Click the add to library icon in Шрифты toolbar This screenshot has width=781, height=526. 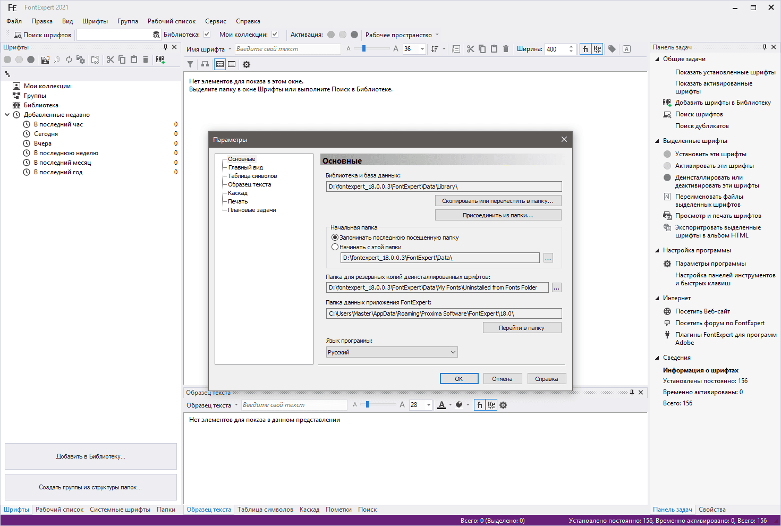click(x=160, y=60)
